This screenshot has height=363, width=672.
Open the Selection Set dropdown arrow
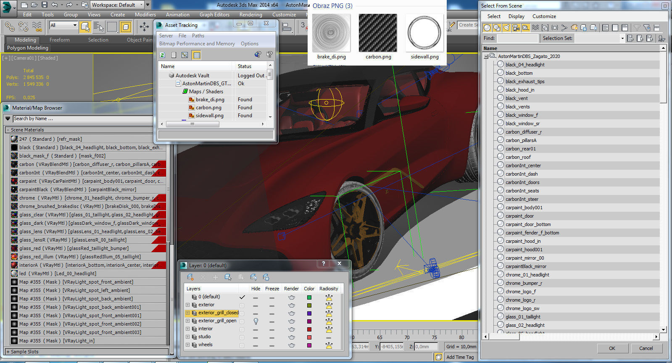tap(622, 38)
